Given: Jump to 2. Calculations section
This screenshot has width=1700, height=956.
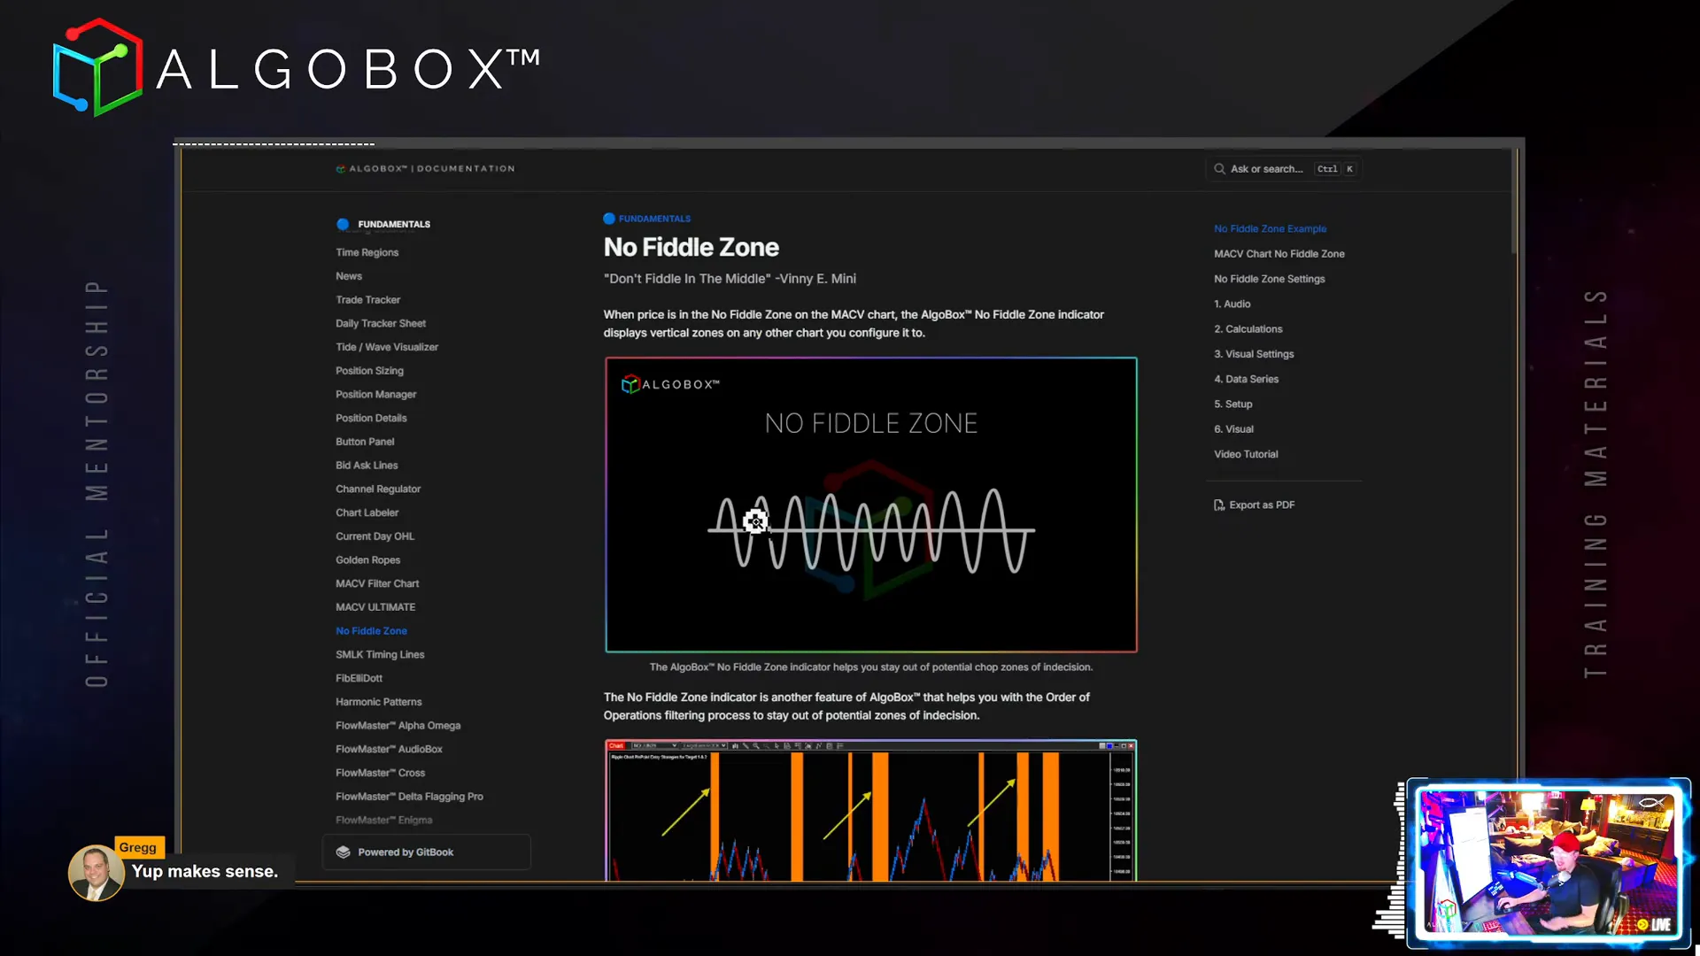Looking at the screenshot, I should (x=1248, y=329).
